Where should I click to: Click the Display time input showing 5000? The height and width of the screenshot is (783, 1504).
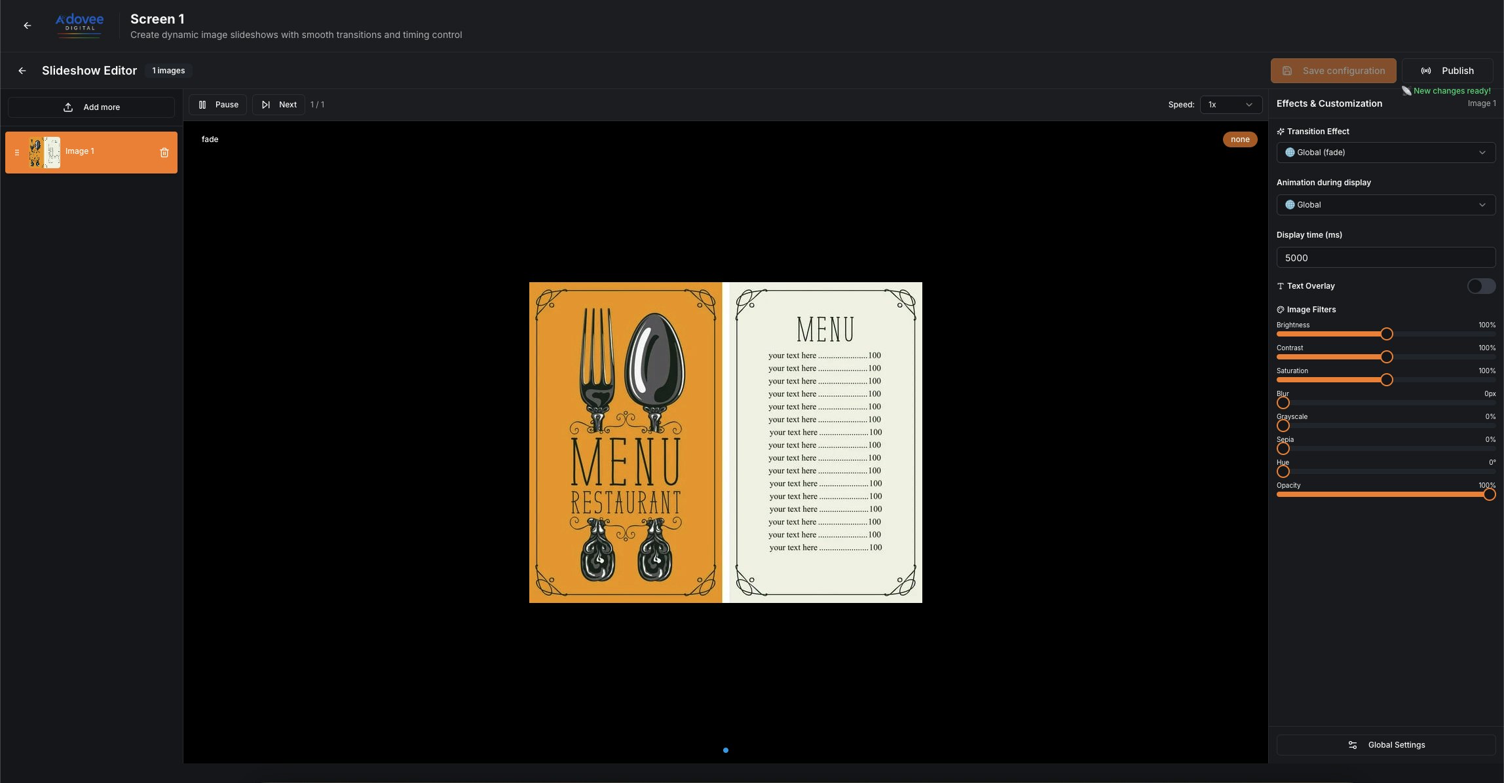coord(1385,257)
